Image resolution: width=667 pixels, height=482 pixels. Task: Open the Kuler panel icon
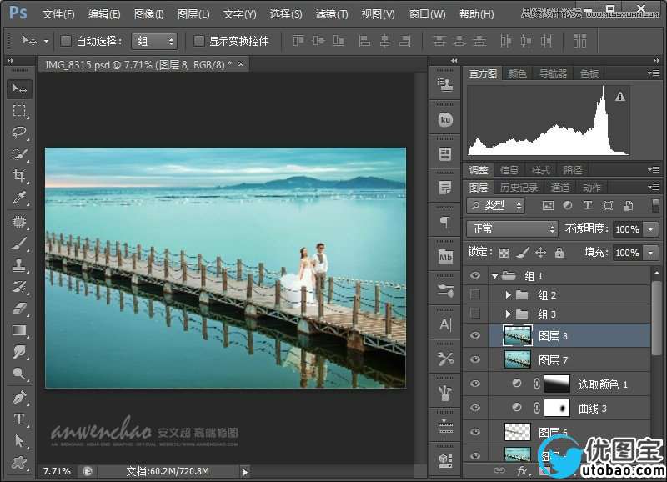coord(445,119)
